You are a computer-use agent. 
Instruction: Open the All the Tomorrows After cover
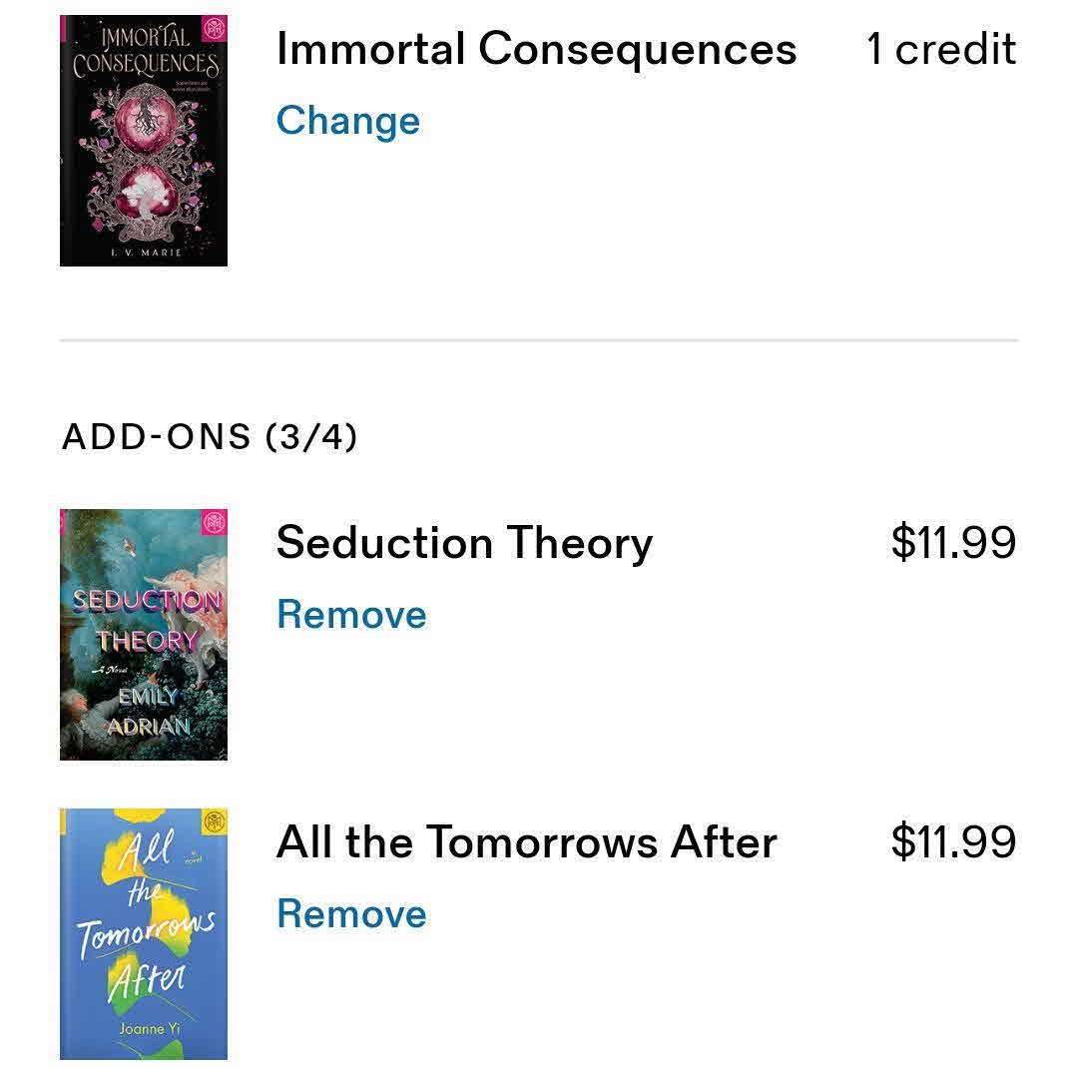point(144,934)
